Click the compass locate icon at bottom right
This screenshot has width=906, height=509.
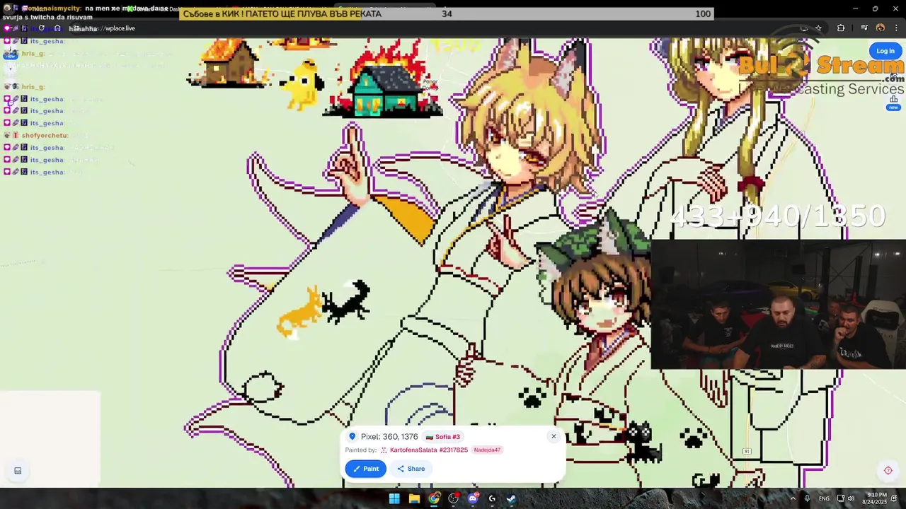[888, 471]
